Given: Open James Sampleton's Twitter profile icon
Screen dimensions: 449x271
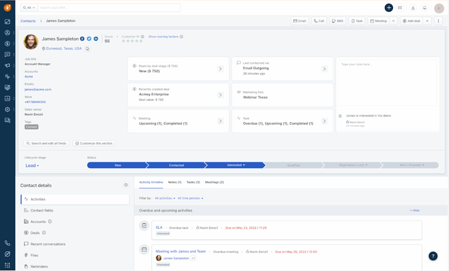Looking at the screenshot, I should 89,39.
